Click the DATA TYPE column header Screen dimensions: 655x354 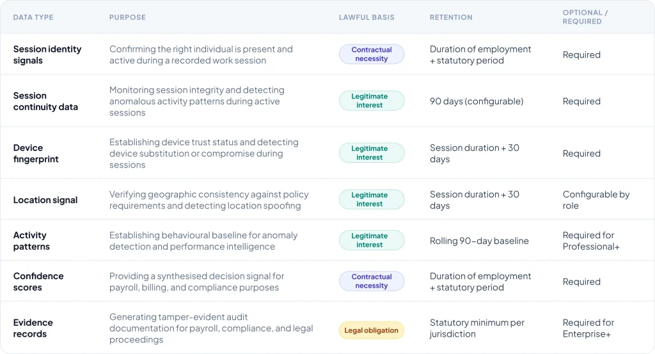click(x=33, y=17)
